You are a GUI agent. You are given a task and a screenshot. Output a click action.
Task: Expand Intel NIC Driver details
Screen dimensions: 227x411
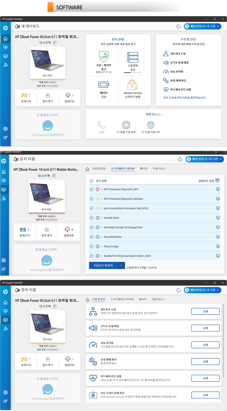coord(102,218)
